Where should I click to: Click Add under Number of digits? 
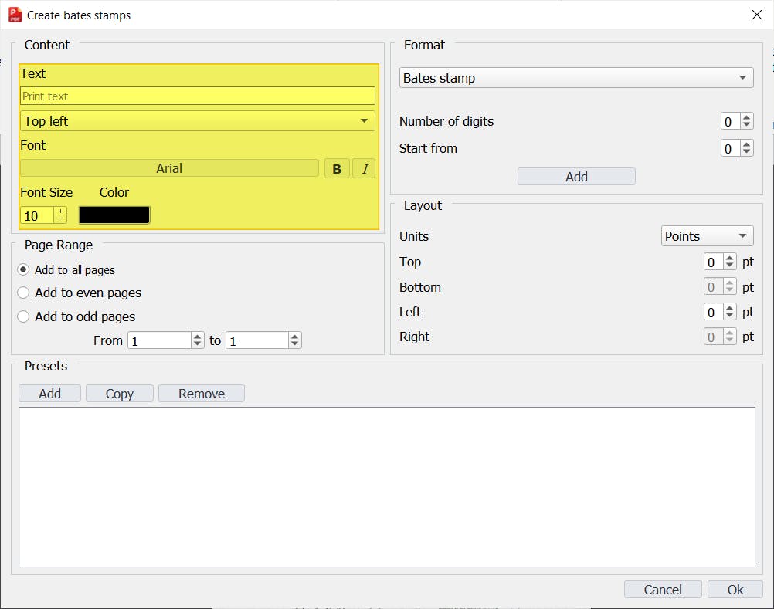[x=575, y=176]
